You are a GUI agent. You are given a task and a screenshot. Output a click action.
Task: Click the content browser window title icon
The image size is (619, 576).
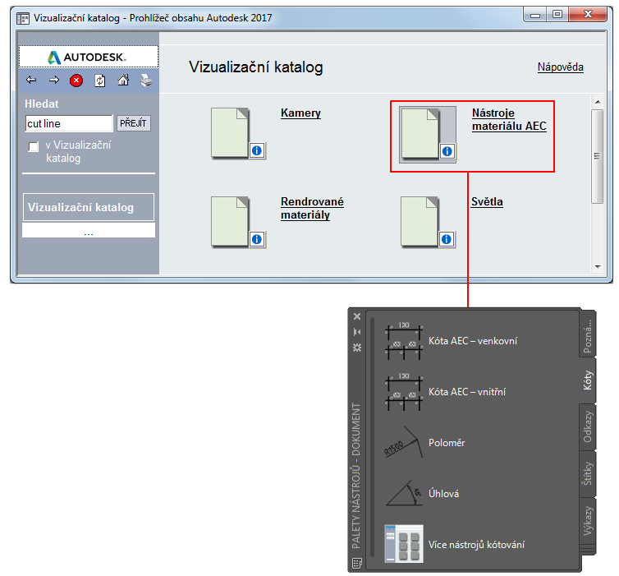[x=23, y=18]
